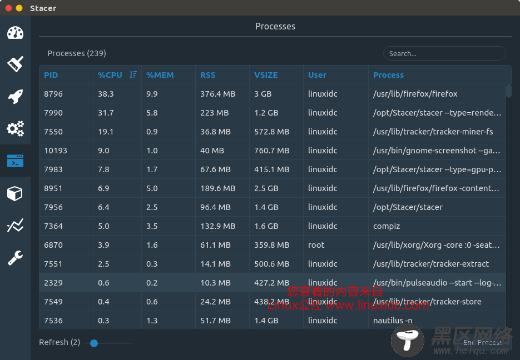The width and height of the screenshot is (520, 360).
Task: Click the 376.4 MB RSS value
Action: pos(217,94)
